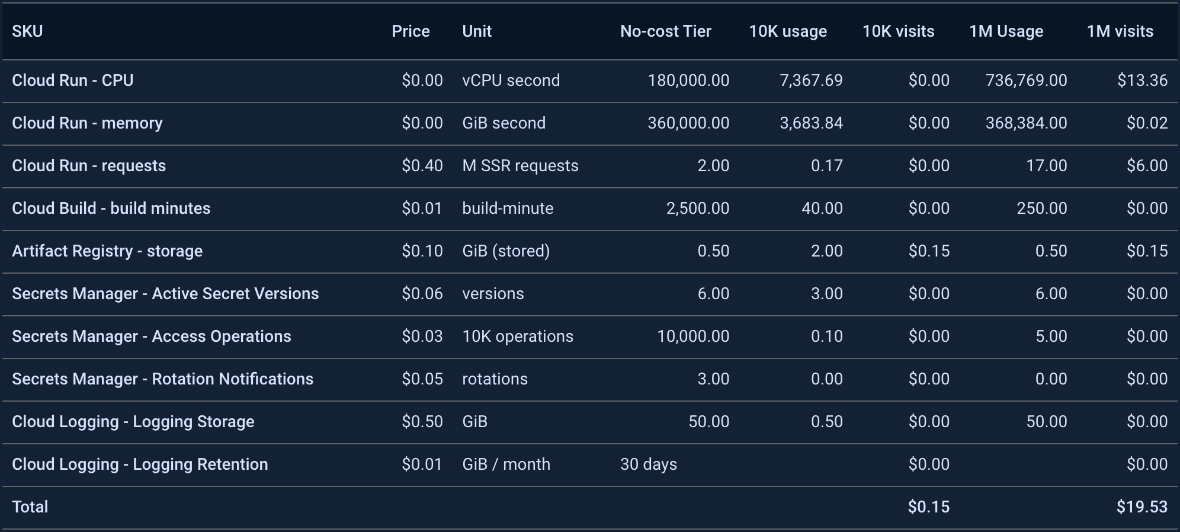Select Artifact Registry - storage label
The image size is (1180, 532).
pyautogui.click(x=107, y=251)
